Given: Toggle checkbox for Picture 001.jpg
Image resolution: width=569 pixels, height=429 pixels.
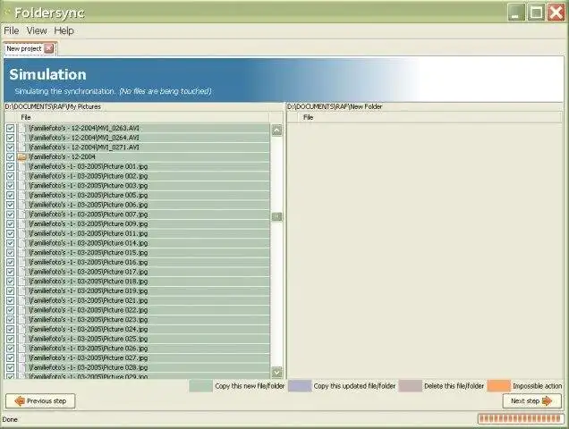Looking at the screenshot, I should pyautogui.click(x=10, y=166).
